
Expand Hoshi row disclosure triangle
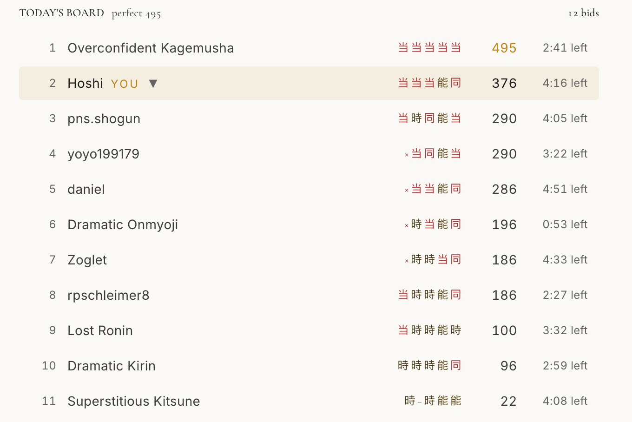(x=153, y=84)
